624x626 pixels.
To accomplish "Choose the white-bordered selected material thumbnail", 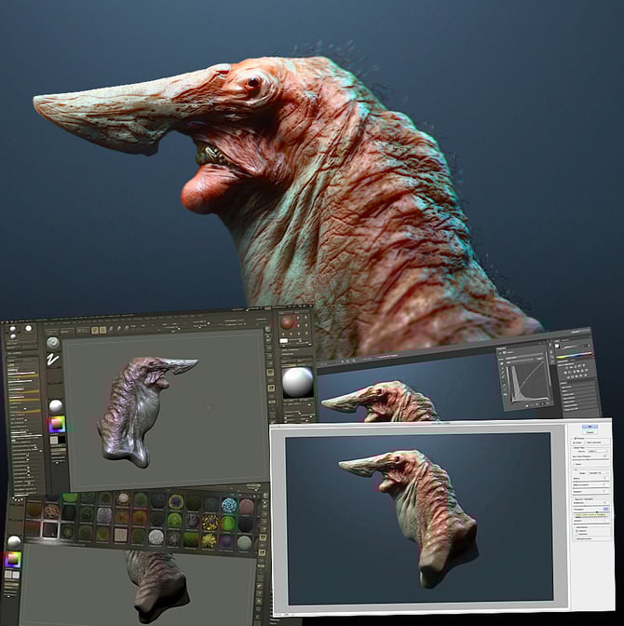I will click(x=50, y=530).
